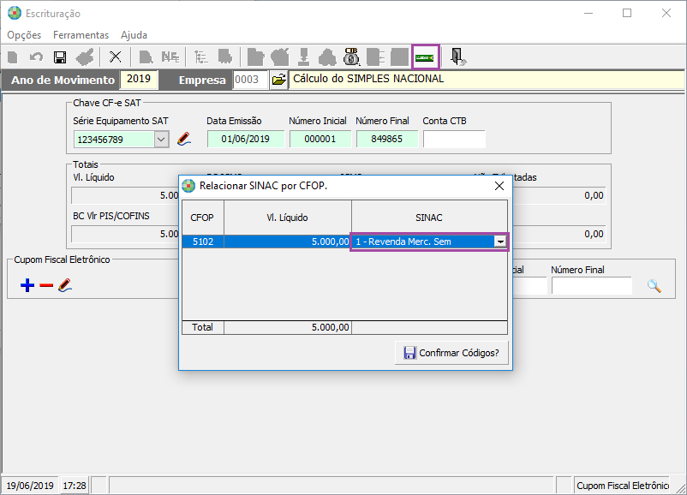Click the empty Número Final field near magnifier
The image size is (687, 495).
pyautogui.click(x=591, y=286)
